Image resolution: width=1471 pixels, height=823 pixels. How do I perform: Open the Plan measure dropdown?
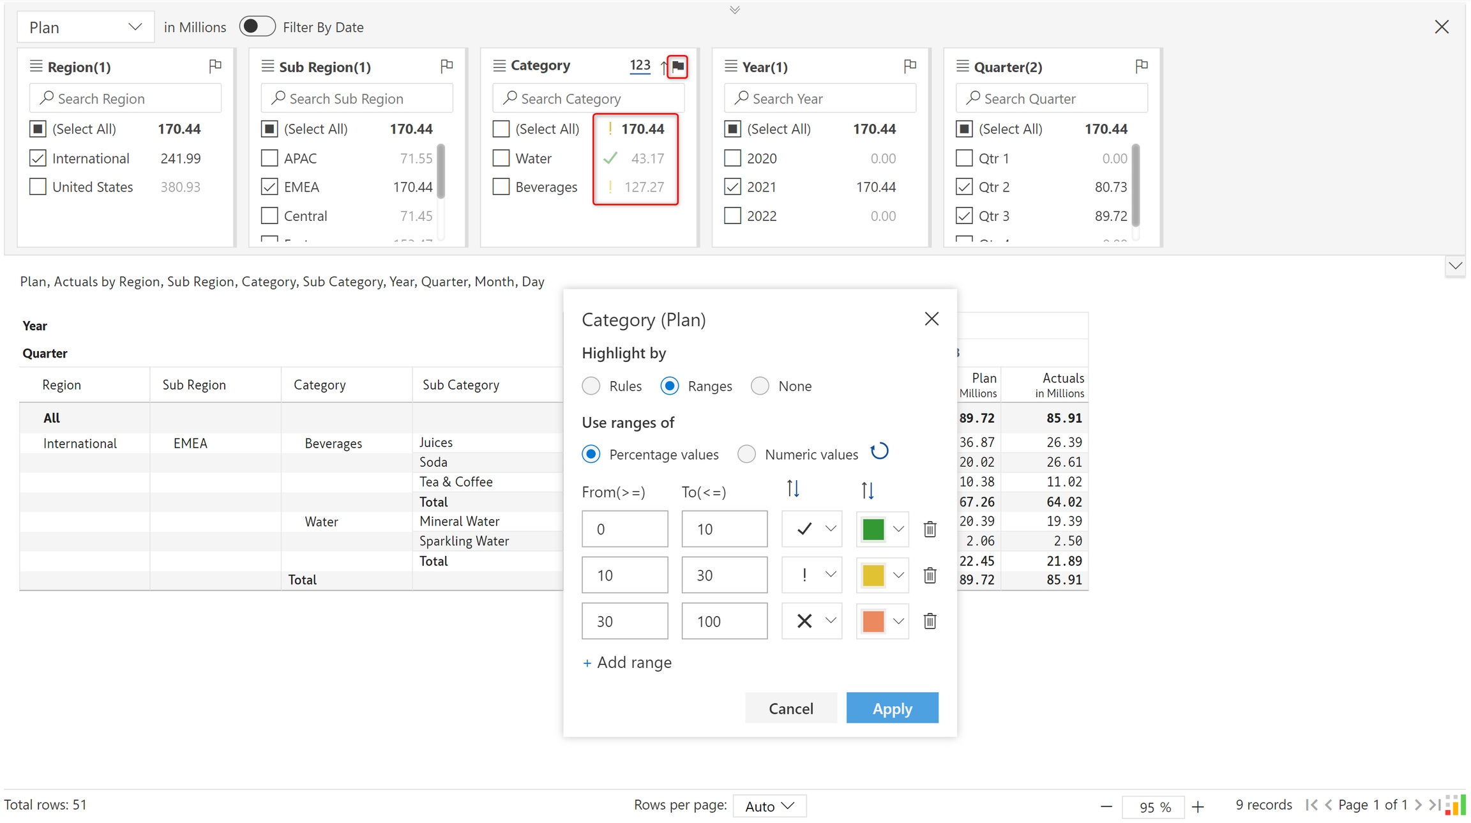85,27
